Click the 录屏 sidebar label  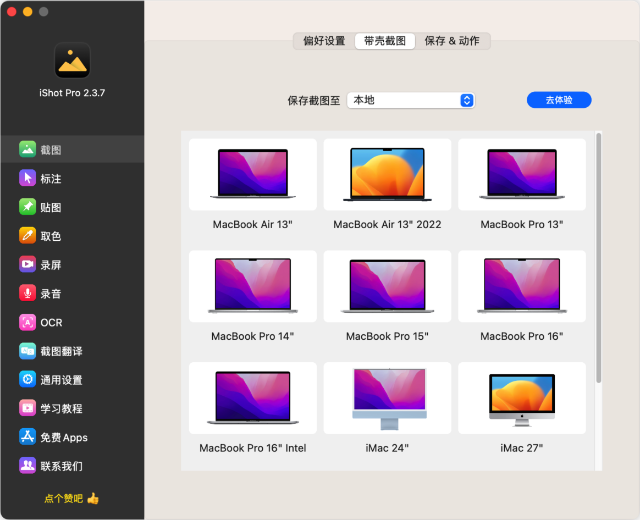pyautogui.click(x=51, y=265)
